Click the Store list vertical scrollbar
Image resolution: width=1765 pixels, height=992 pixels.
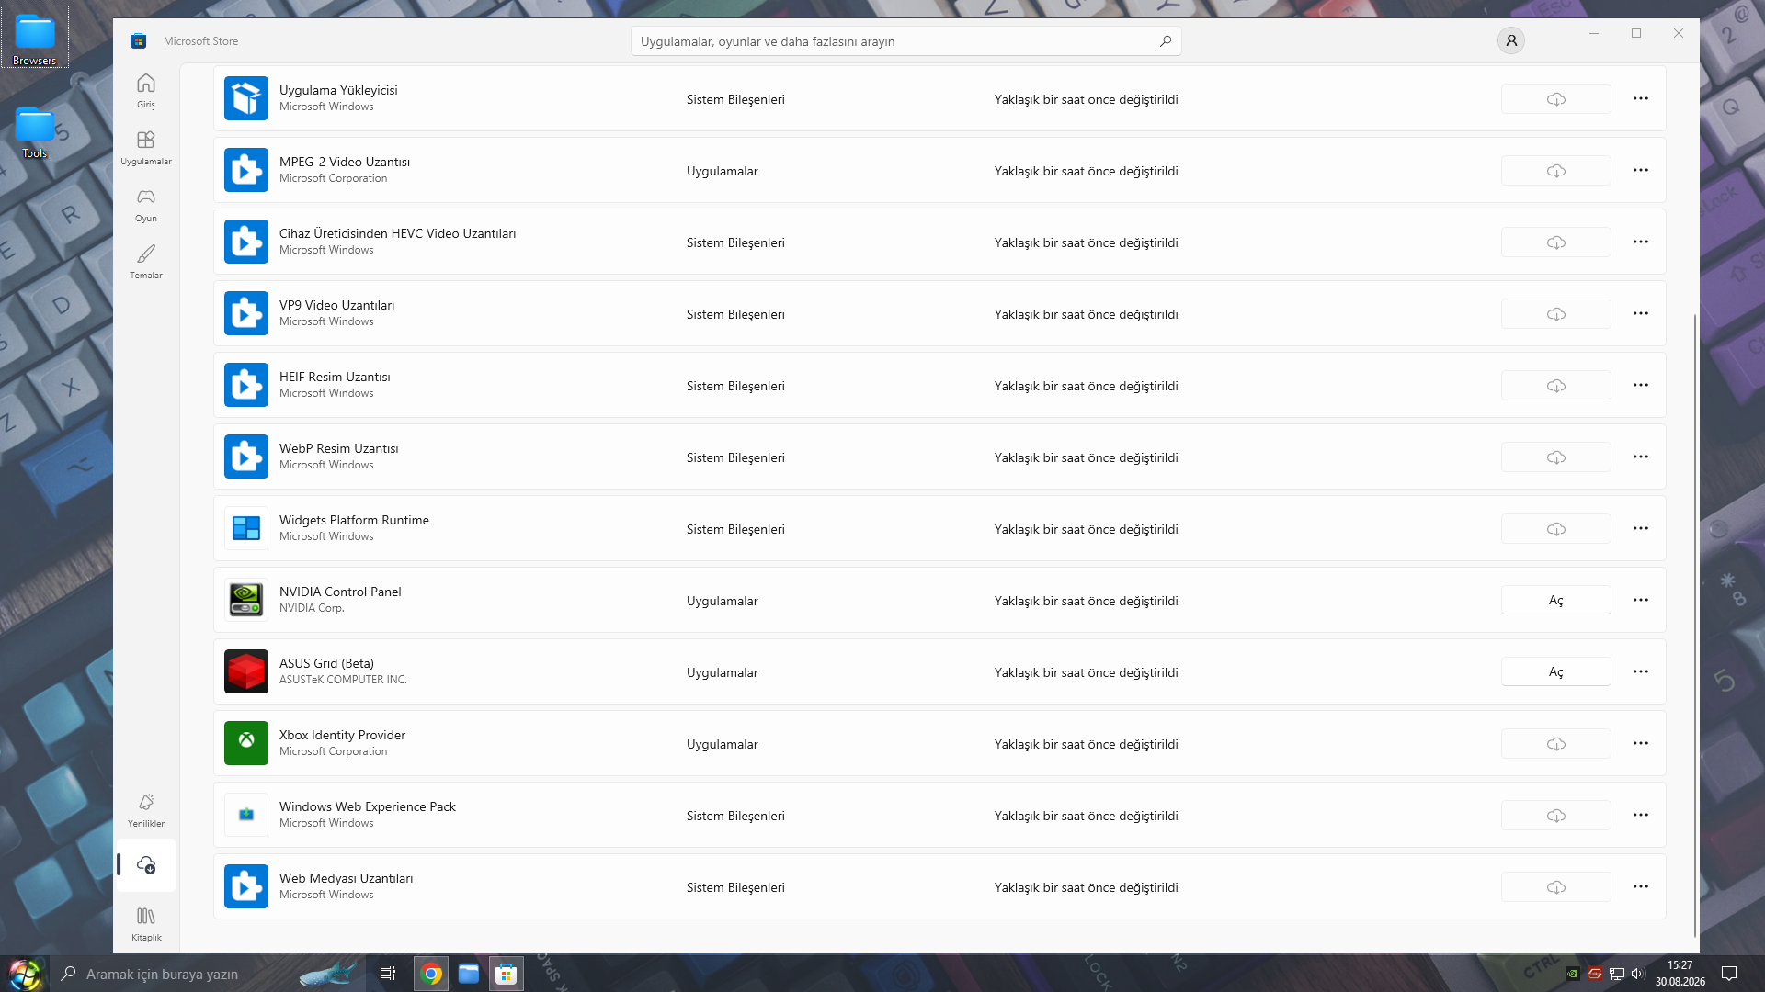pyautogui.click(x=1695, y=626)
